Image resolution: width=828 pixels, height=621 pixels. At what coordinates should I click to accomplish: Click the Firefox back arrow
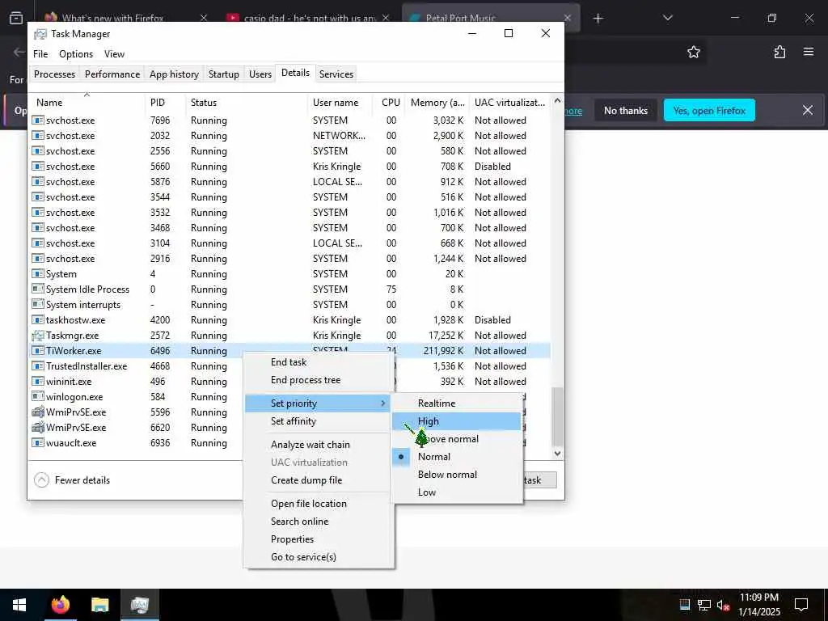pyautogui.click(x=19, y=52)
